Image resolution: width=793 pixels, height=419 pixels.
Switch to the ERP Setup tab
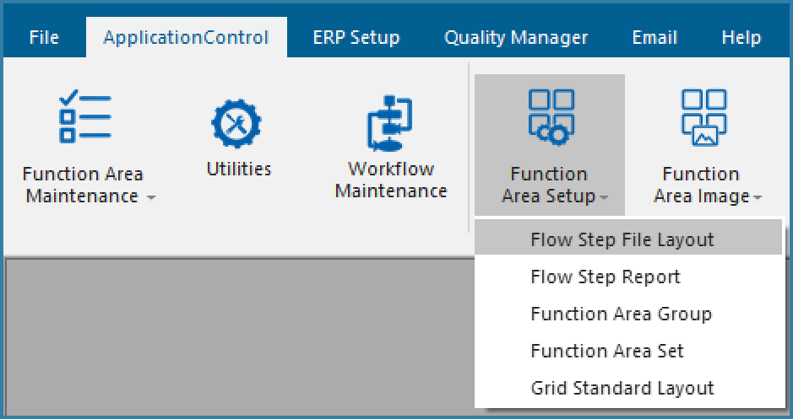coord(356,37)
